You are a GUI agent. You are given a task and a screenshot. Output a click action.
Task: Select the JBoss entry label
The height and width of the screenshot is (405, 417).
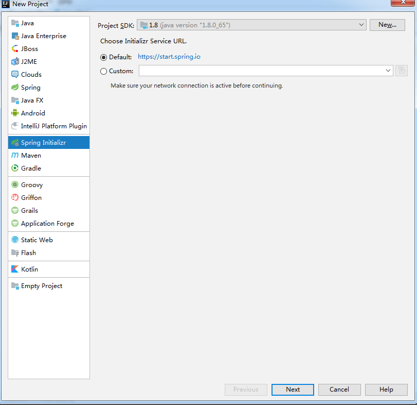29,49
